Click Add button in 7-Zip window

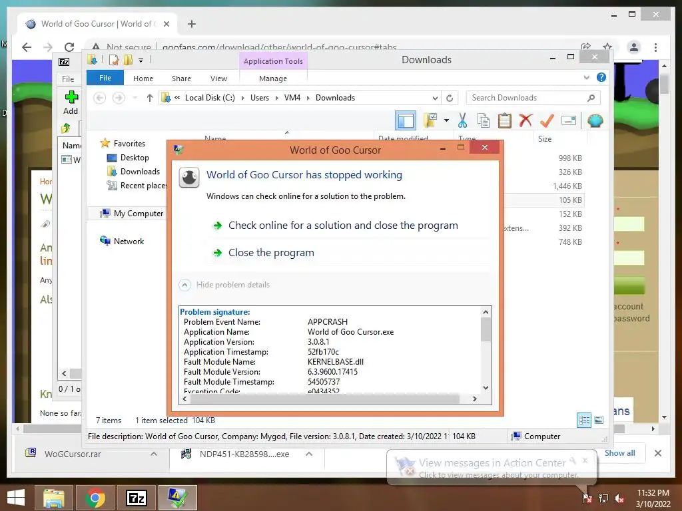71,102
